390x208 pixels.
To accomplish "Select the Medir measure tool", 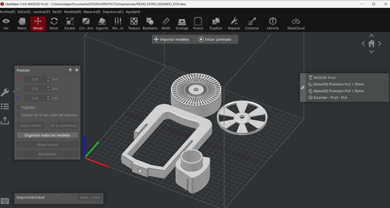I will point(166,24).
